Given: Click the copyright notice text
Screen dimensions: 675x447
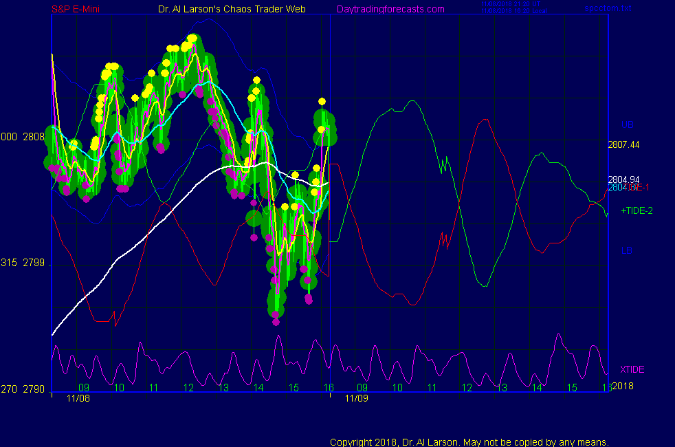Looking at the screenshot, I should [x=469, y=441].
